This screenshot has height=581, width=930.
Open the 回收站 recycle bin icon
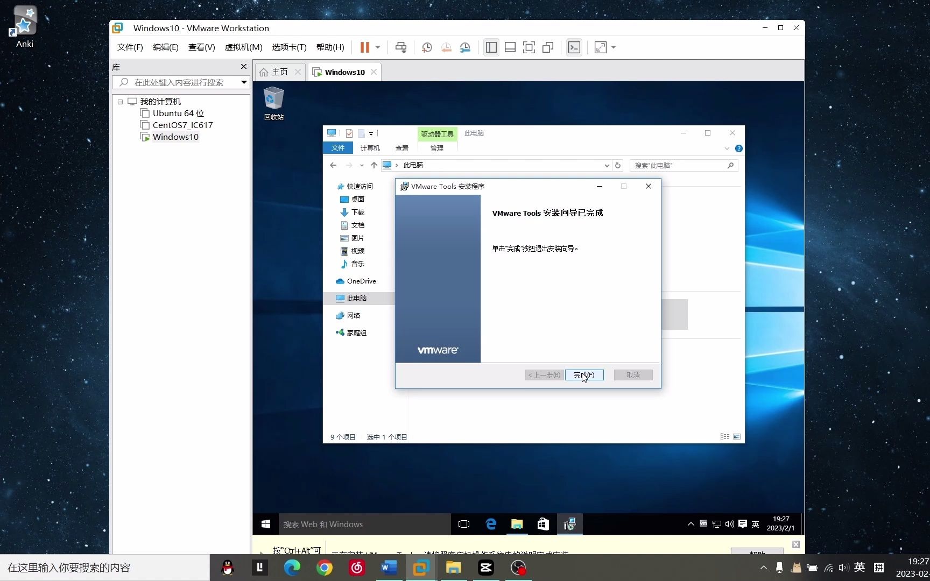273,104
